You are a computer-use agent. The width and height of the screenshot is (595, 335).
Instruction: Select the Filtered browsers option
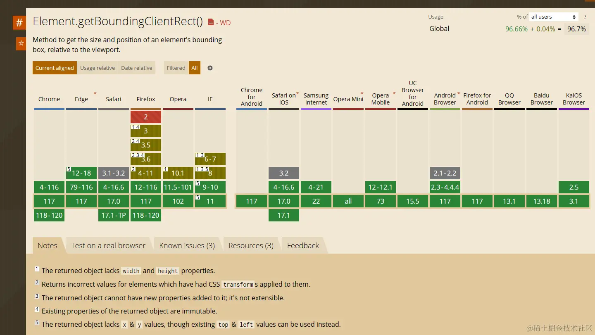point(176,68)
